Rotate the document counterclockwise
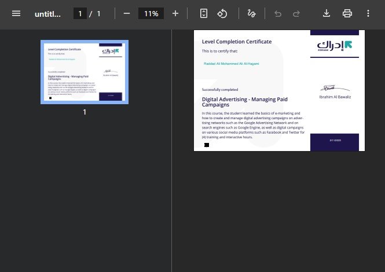Screen dimensions: 385x272 [x=222, y=13]
